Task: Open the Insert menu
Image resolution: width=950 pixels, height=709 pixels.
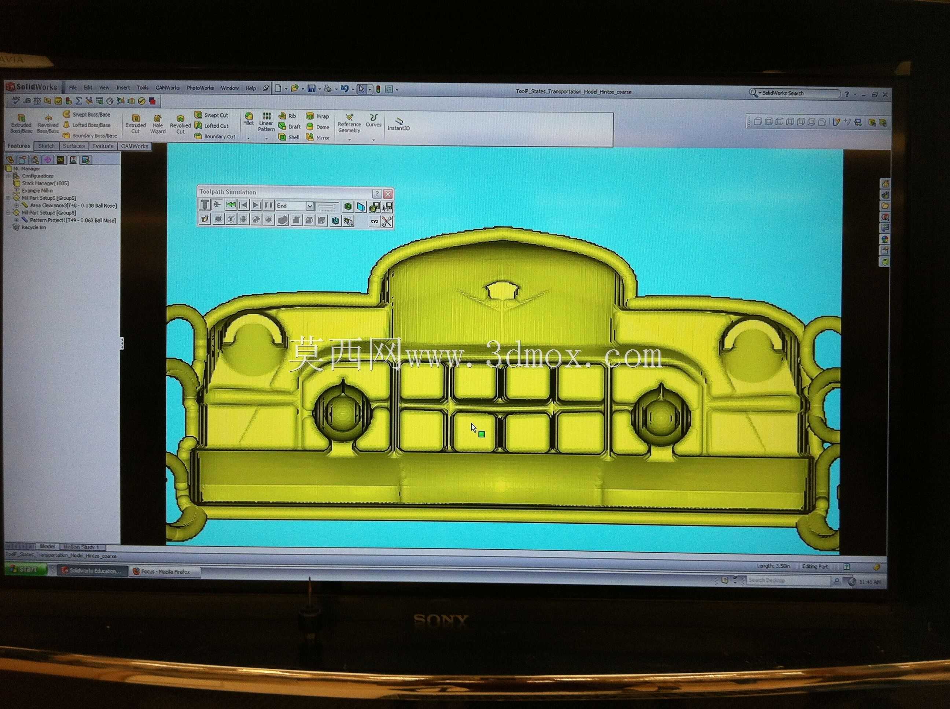Action: (123, 88)
